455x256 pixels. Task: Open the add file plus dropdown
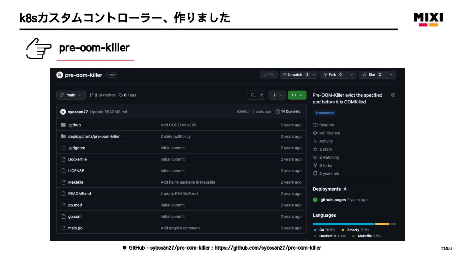click(277, 95)
